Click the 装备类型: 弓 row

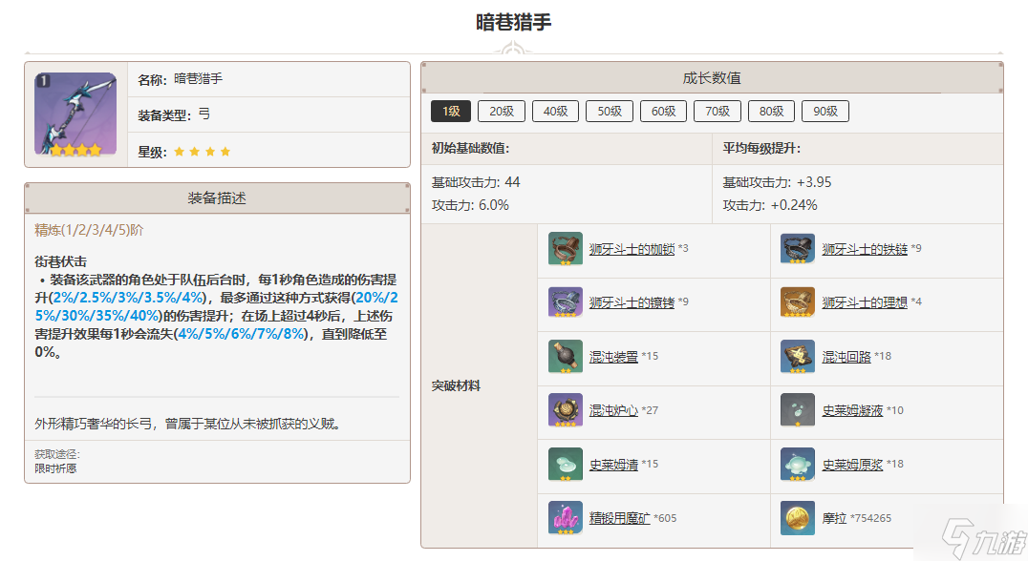[x=268, y=114]
